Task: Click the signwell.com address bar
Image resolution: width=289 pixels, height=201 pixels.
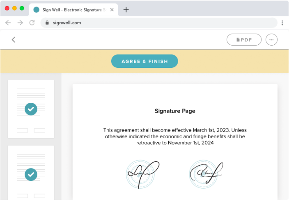Action: click(x=160, y=23)
